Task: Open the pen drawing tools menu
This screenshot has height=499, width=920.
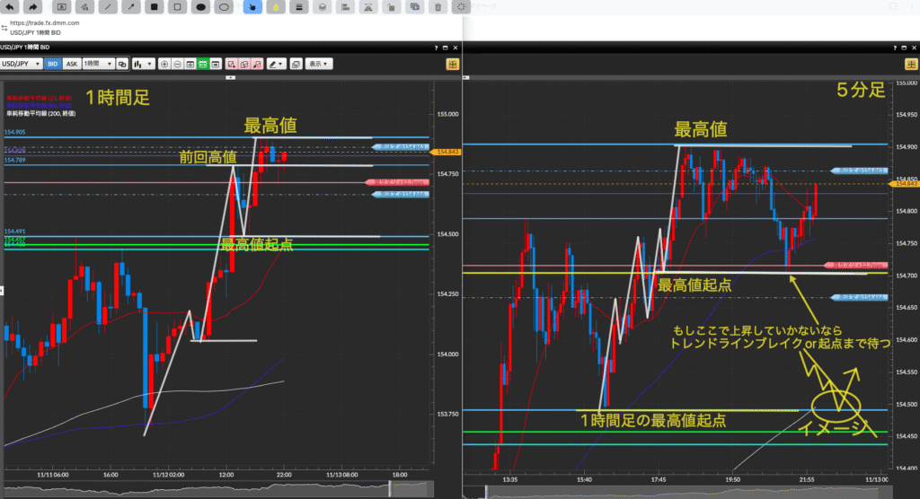Action: coord(276,64)
